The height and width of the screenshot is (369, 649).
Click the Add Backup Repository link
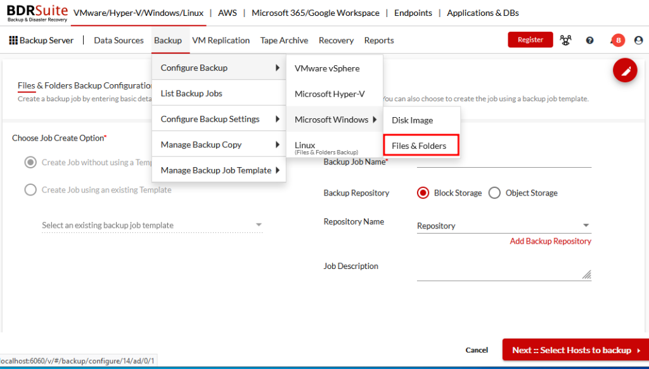pyautogui.click(x=551, y=241)
